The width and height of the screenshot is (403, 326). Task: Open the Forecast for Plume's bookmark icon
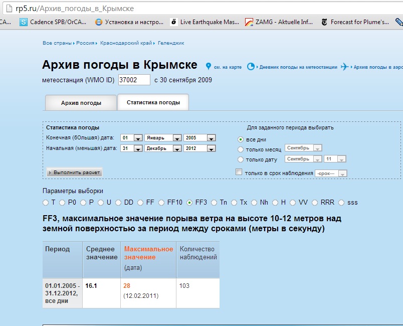point(324,22)
